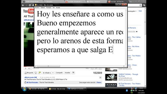Mute the YouTube player volume

29,68
